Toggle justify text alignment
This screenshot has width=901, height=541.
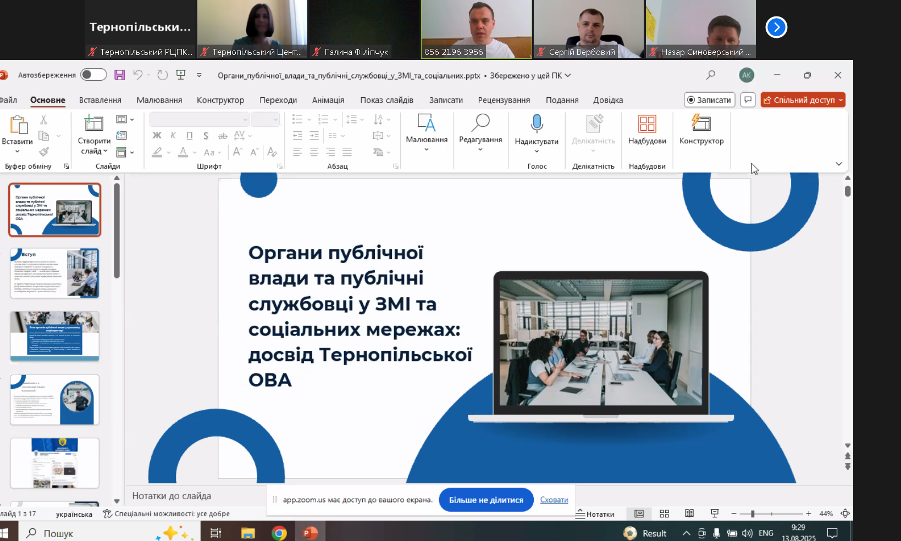347,152
